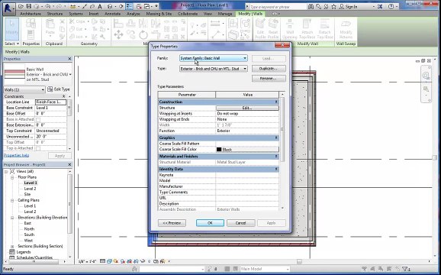441x275 pixels.
Task: Click the Measure tool icon in quick access toolbar
Action: (72, 6)
